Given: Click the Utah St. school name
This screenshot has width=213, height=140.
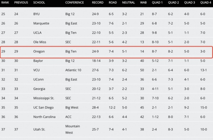Looking at the screenshot, I should tap(39, 129).
